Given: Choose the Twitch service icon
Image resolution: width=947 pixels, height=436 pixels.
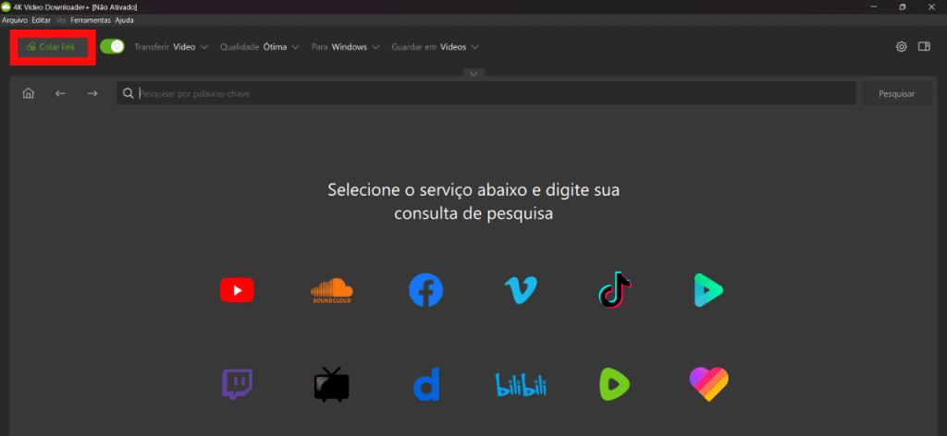Looking at the screenshot, I should tap(237, 384).
